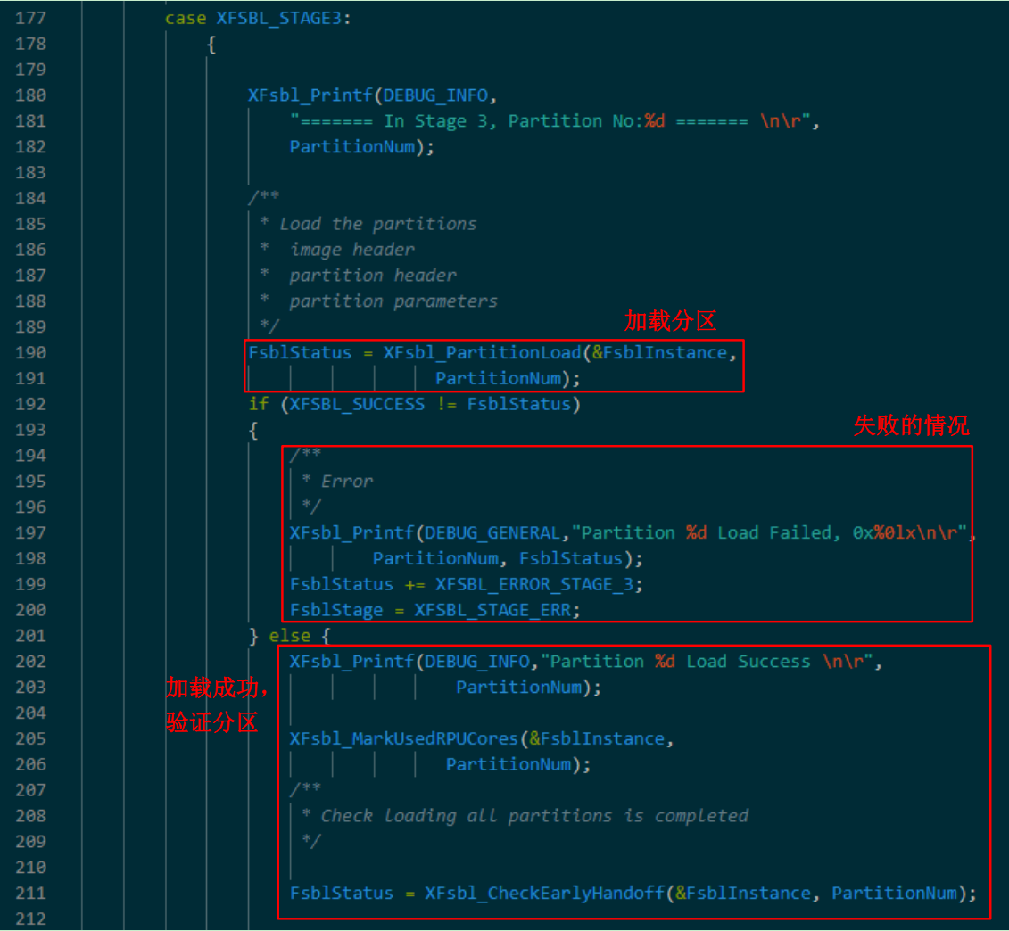Image resolution: width=1009 pixels, height=931 pixels.
Task: Click the XFsbl_Printf(DEBUG_INFO, call on line 180
Action: pyautogui.click(x=373, y=95)
